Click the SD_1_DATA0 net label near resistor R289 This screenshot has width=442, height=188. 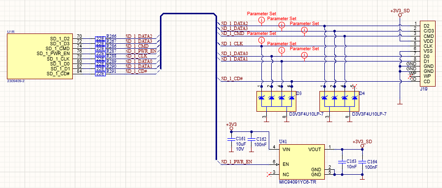(x=139, y=61)
